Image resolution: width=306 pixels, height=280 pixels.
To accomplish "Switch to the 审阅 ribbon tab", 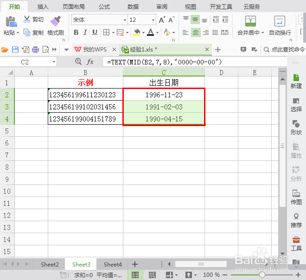I will [x=162, y=6].
